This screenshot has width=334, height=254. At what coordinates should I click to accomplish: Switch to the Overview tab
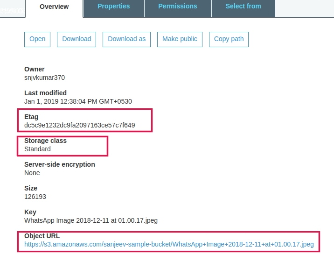[54, 7]
